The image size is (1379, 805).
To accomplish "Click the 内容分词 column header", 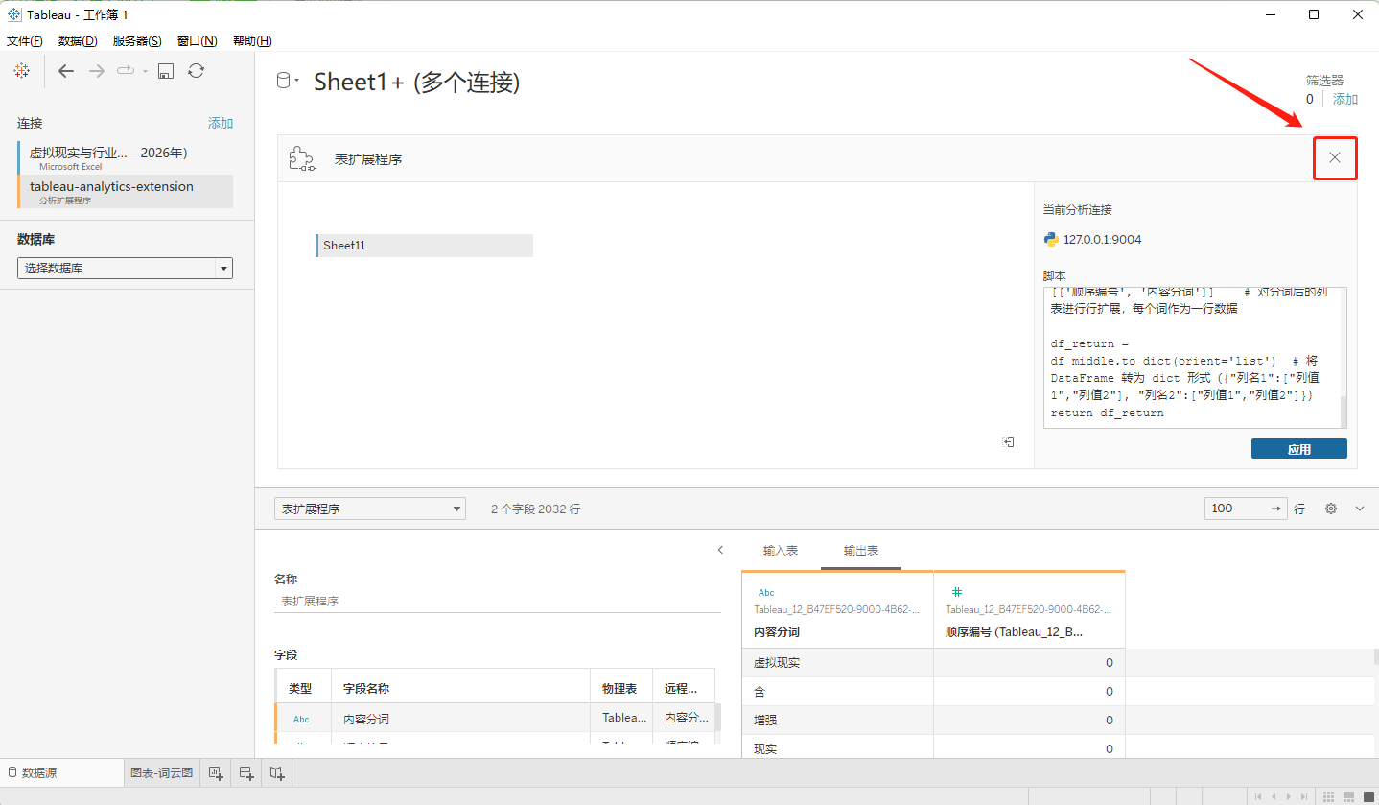I will point(837,610).
